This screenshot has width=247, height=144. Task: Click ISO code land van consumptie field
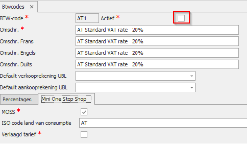tap(163, 123)
